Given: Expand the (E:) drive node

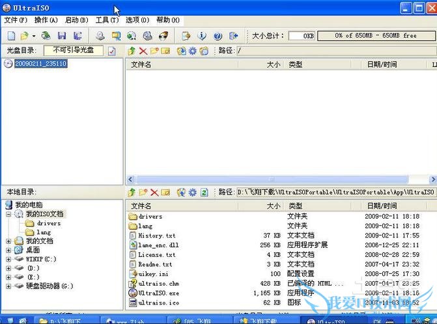Looking at the screenshot, I should tap(8, 277).
